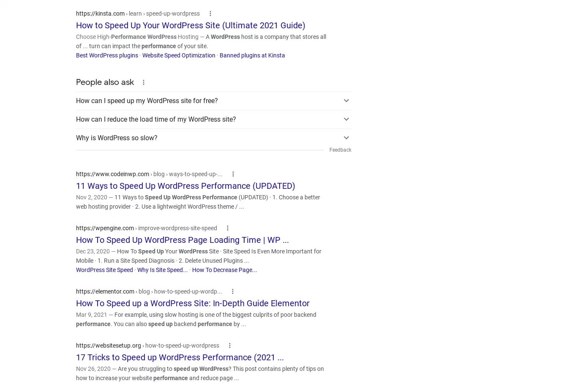
Task: Click the 'How can I speed up my WordPress site for free?' question
Action: tap(147, 101)
